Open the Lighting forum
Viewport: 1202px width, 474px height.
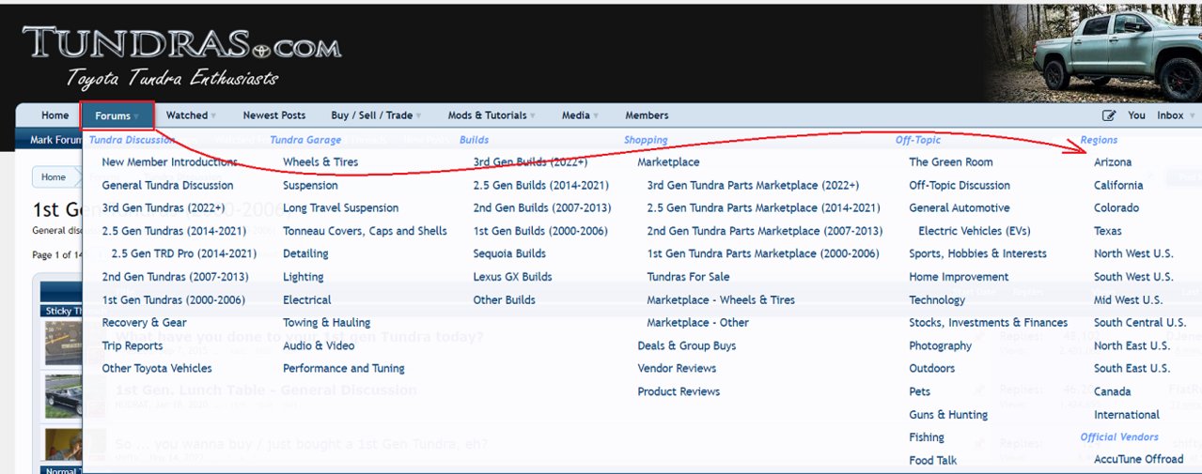(303, 277)
